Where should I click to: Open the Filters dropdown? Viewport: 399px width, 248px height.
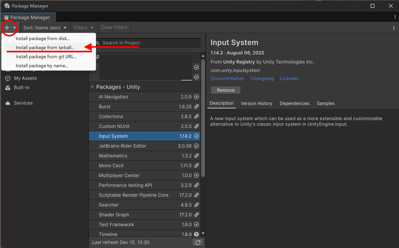tap(84, 28)
